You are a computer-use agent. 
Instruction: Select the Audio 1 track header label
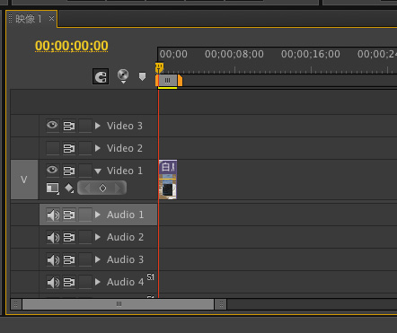pos(125,215)
